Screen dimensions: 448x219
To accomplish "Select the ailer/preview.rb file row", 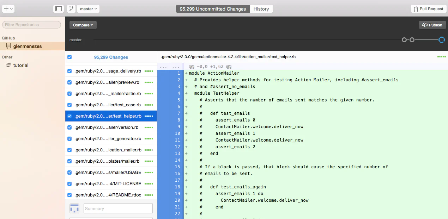I will 111,82.
